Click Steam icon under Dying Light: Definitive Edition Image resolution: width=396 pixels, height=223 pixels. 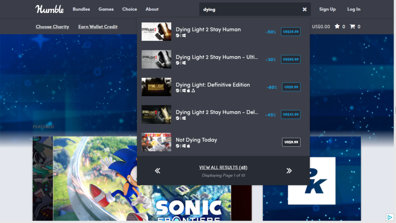[178, 91]
